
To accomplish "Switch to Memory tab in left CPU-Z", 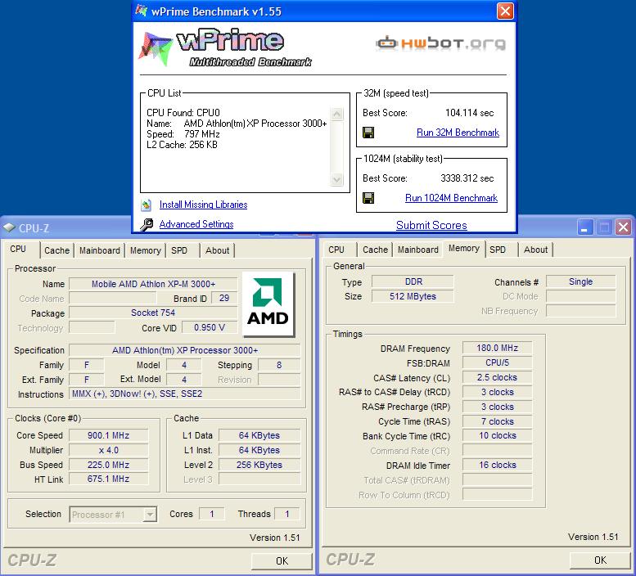I will pyautogui.click(x=145, y=250).
